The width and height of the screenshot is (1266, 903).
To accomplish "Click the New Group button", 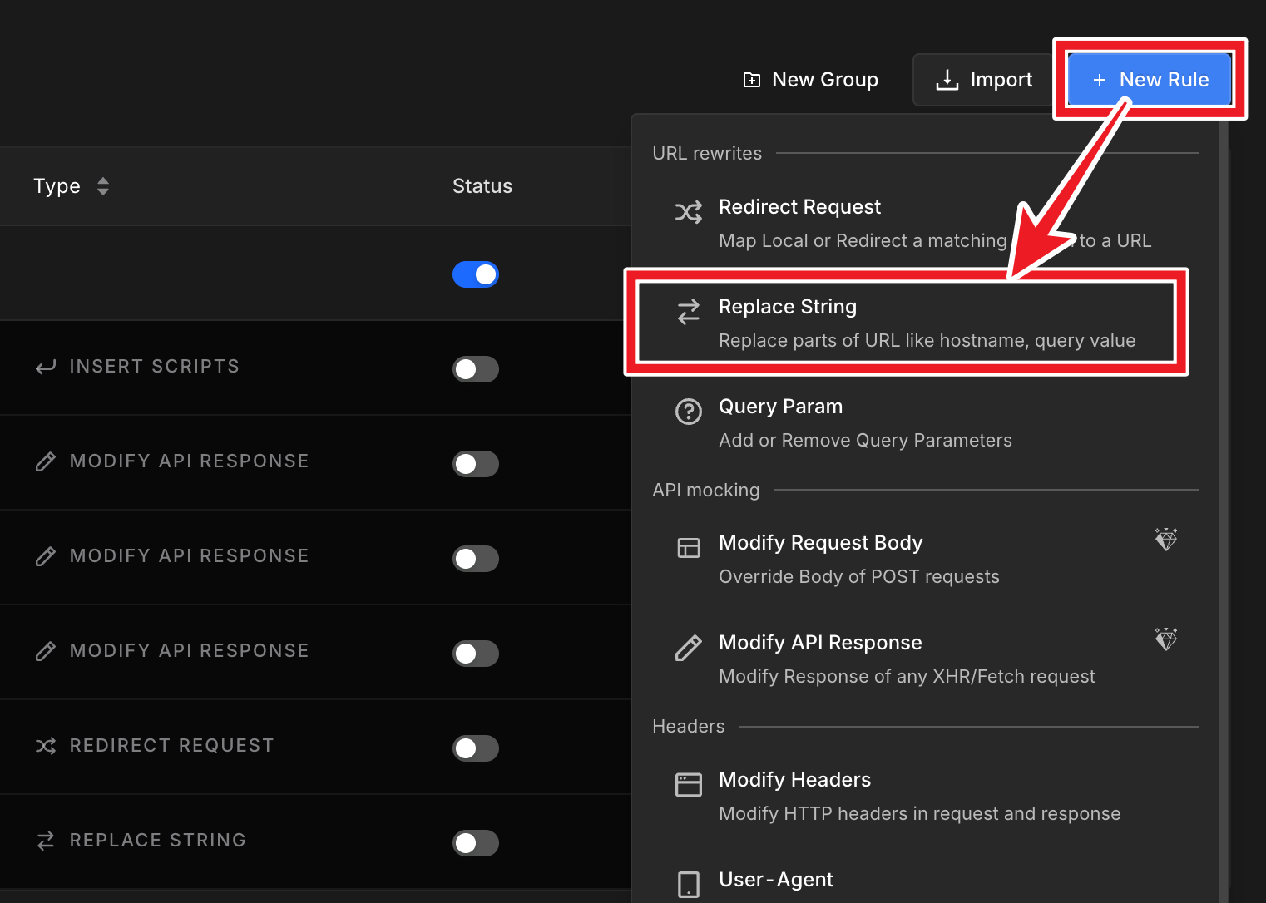I will (x=810, y=80).
